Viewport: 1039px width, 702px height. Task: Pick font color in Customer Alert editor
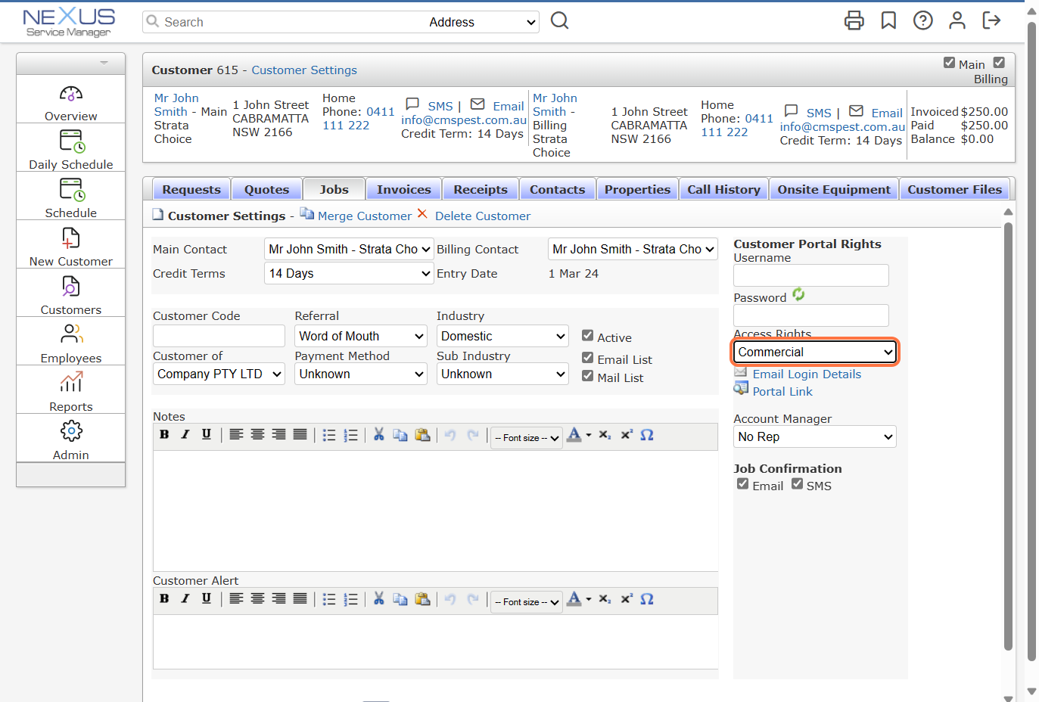579,598
